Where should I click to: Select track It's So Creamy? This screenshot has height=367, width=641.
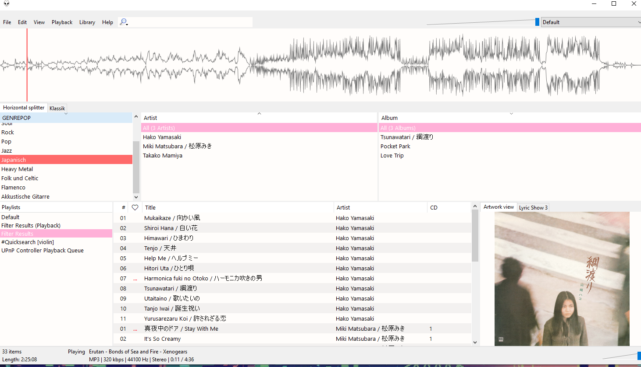292,339
